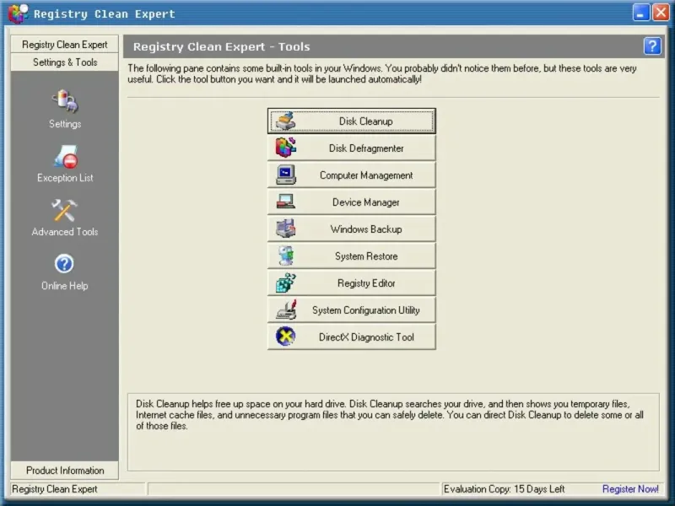Click Settings label in sidebar
The image size is (675, 506).
coord(65,124)
